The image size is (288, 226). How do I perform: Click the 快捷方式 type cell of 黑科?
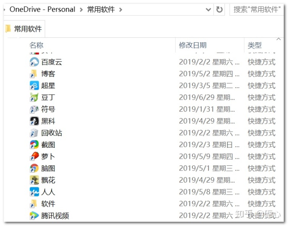tap(262, 121)
